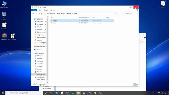This screenshot has height=95, width=169.
Task: Open the Geri Dönüşüm recycle bin icon
Action: 4,16
